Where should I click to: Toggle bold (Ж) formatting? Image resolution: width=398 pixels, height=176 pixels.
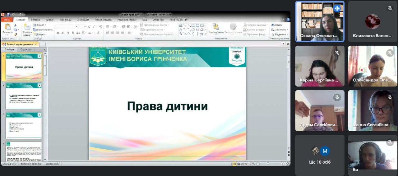pyautogui.click(x=58, y=33)
